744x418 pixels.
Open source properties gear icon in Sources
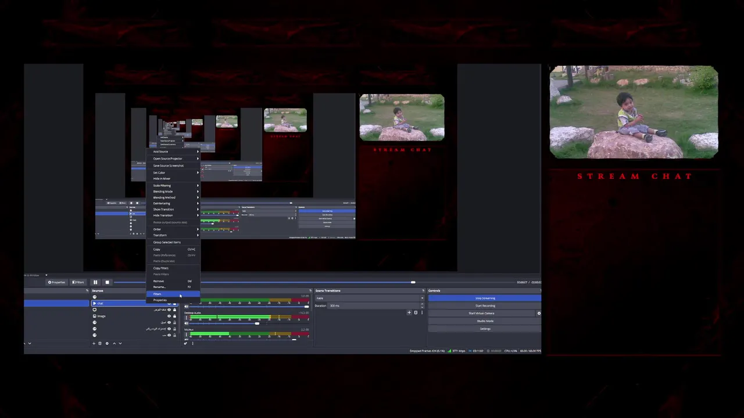tap(107, 343)
